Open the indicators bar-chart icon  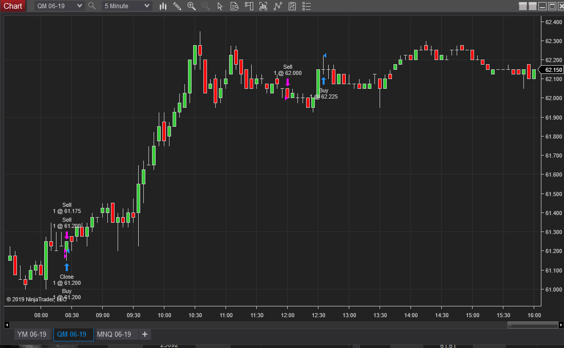point(264,6)
